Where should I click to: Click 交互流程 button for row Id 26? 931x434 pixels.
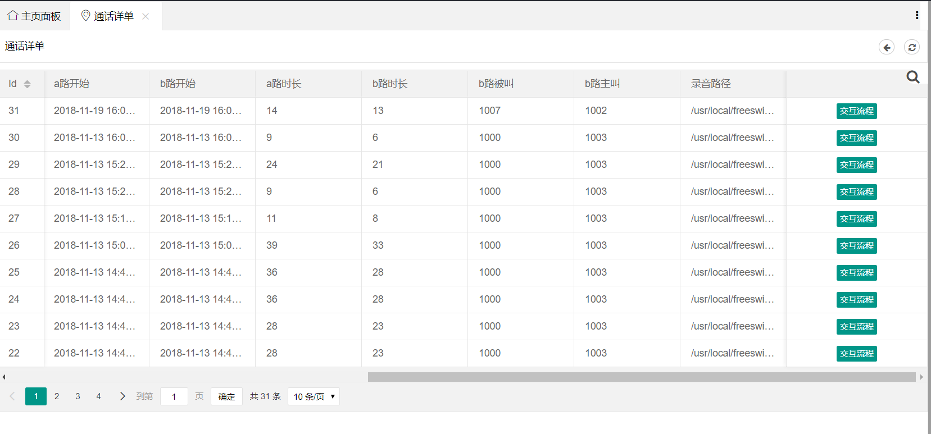856,246
